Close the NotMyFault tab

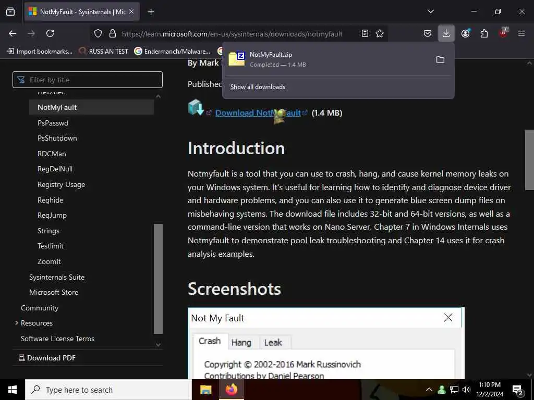[131, 11]
